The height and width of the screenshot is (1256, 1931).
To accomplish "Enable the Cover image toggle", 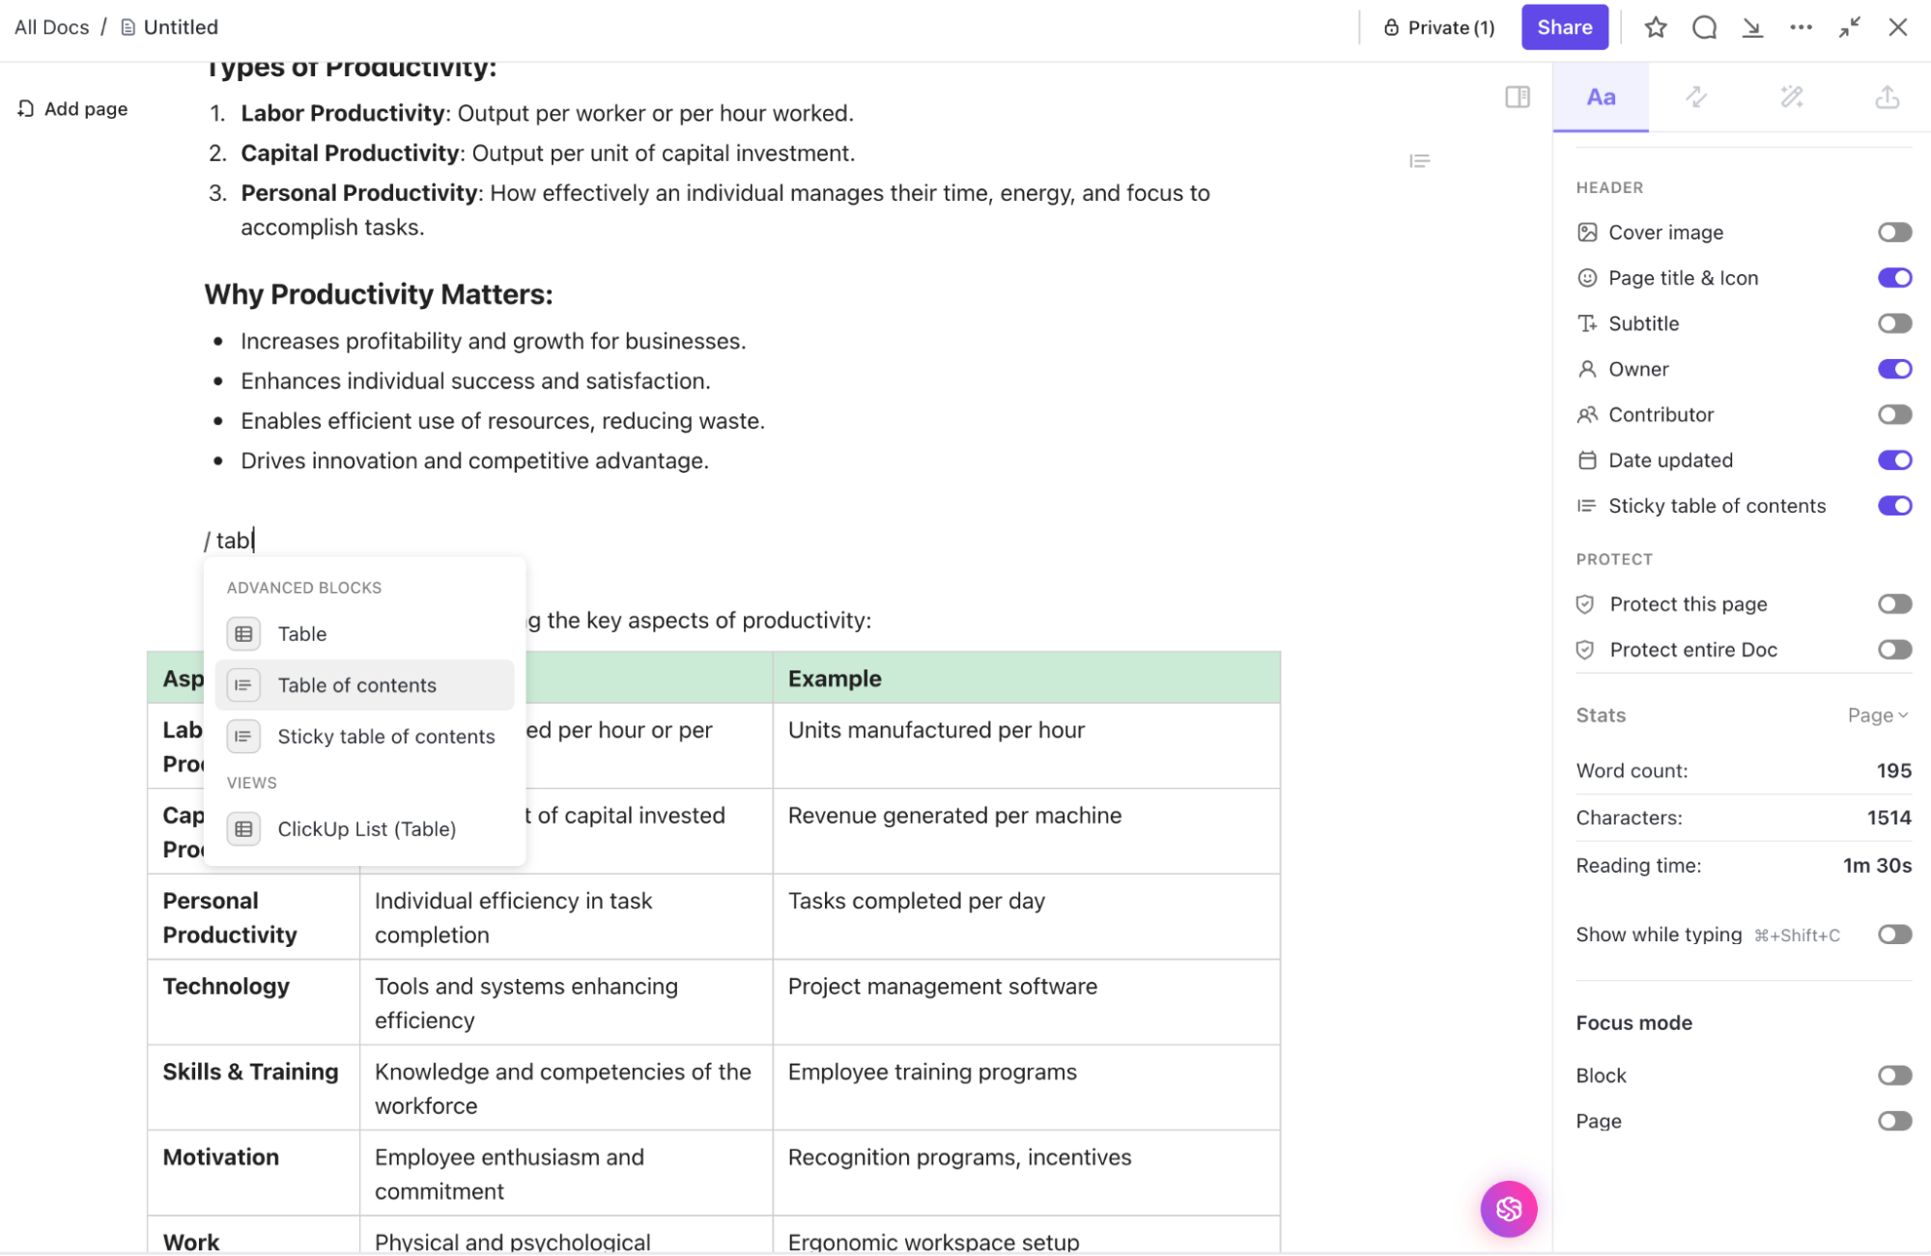I will (1893, 232).
